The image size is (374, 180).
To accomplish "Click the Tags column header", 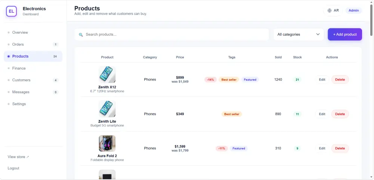I will [x=232, y=57].
